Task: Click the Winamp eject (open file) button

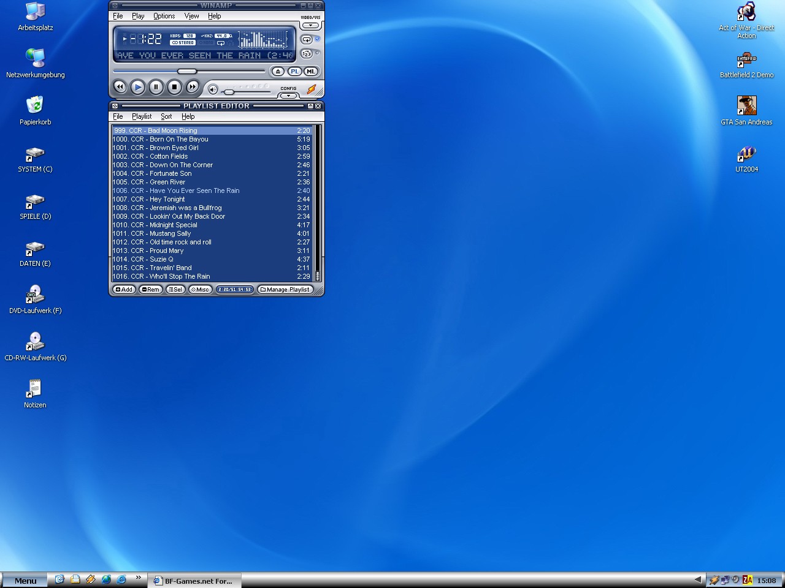Action: click(278, 72)
